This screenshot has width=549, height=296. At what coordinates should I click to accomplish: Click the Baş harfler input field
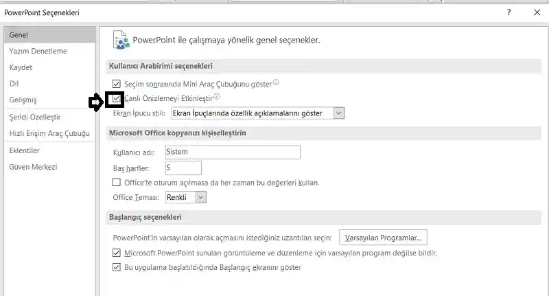click(183, 168)
